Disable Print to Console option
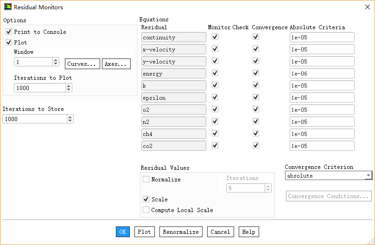The height and width of the screenshot is (245, 375). click(9, 32)
